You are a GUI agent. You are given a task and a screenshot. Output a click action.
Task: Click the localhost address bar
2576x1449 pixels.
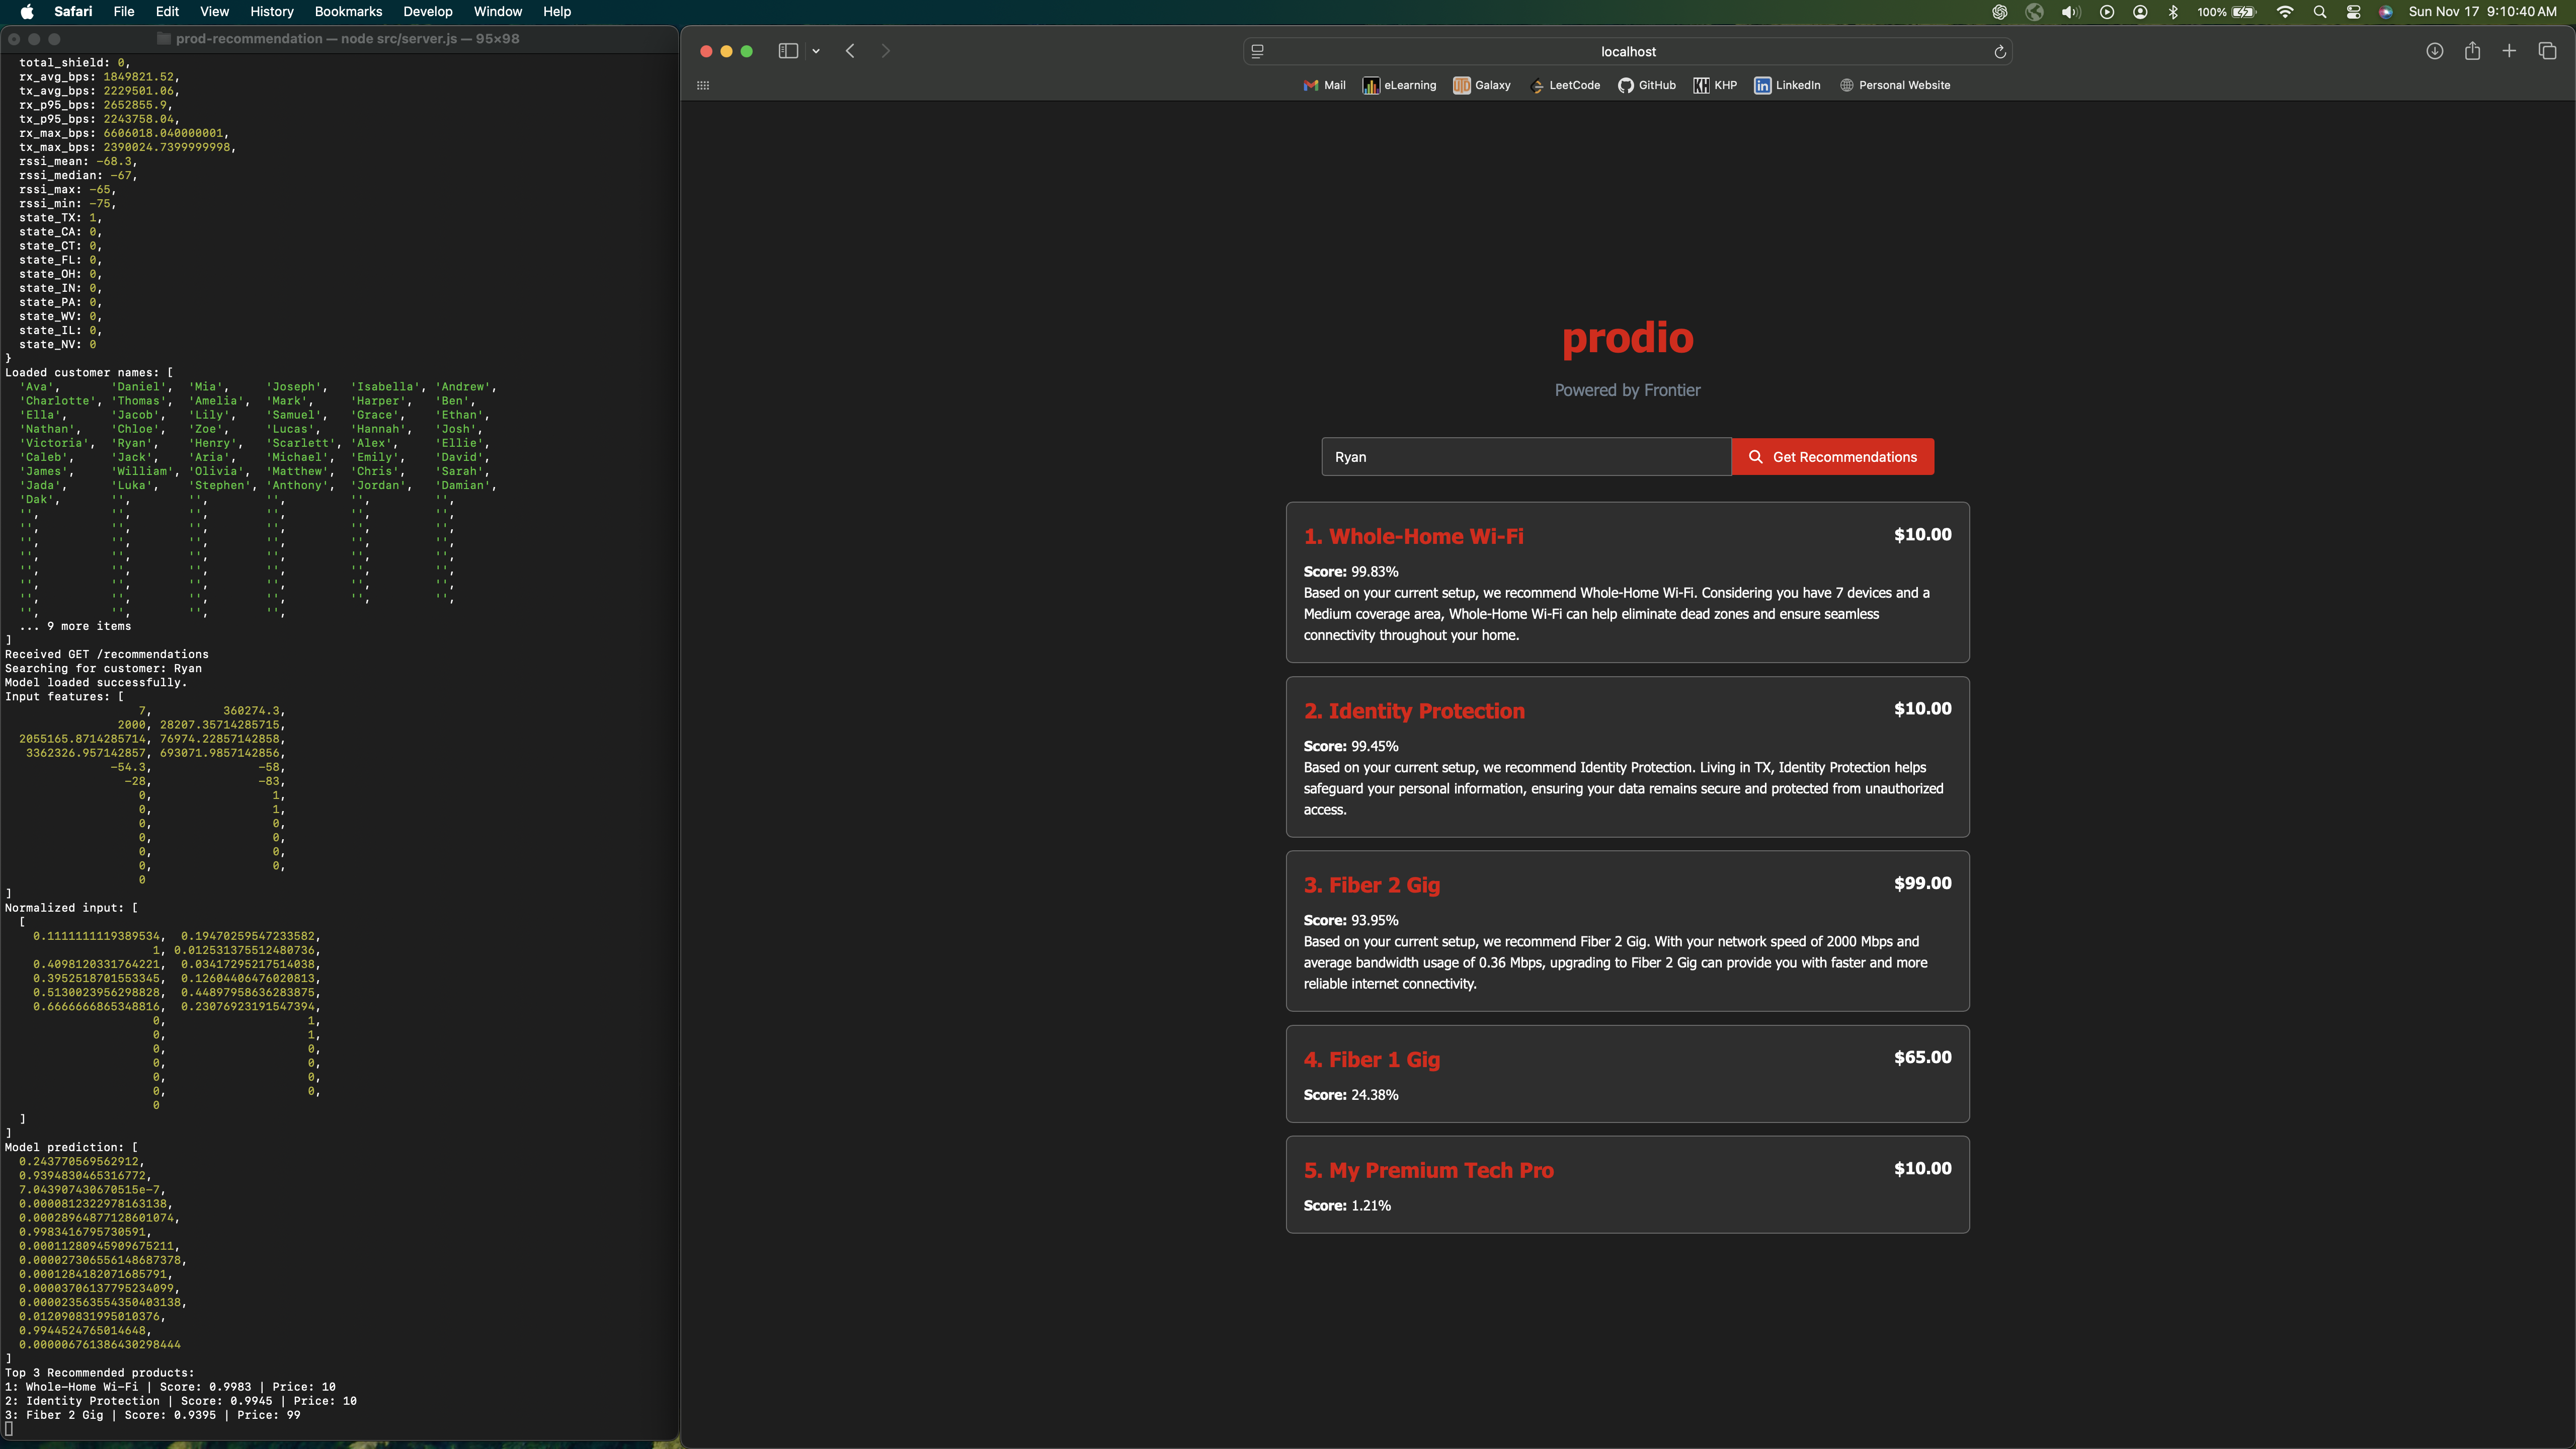pos(1627,52)
